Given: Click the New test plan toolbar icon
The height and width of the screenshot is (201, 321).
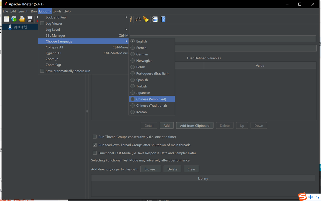Looking at the screenshot, I should (6, 19).
